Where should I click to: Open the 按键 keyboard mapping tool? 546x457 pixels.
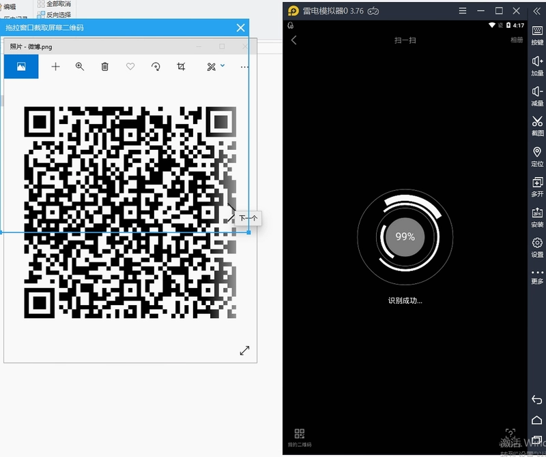[x=537, y=36]
